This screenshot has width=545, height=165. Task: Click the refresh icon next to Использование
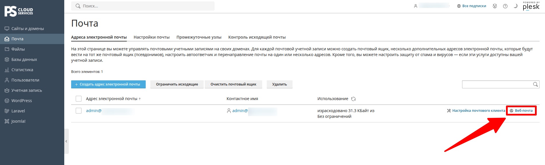pos(353,99)
